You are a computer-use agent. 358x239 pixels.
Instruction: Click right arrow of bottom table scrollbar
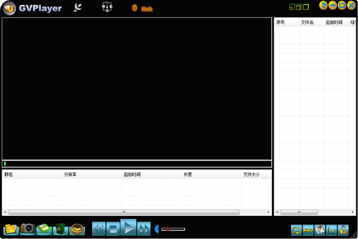pyautogui.click(x=268, y=212)
